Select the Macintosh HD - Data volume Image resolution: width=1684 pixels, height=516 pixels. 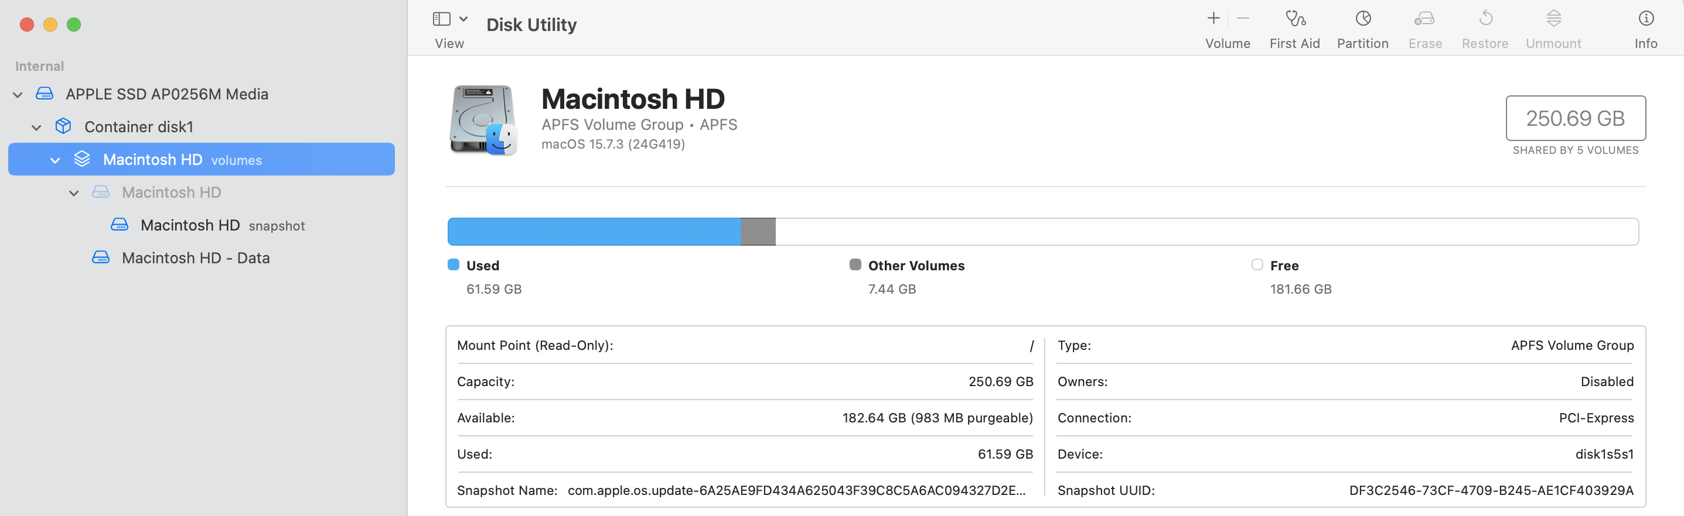coord(196,259)
